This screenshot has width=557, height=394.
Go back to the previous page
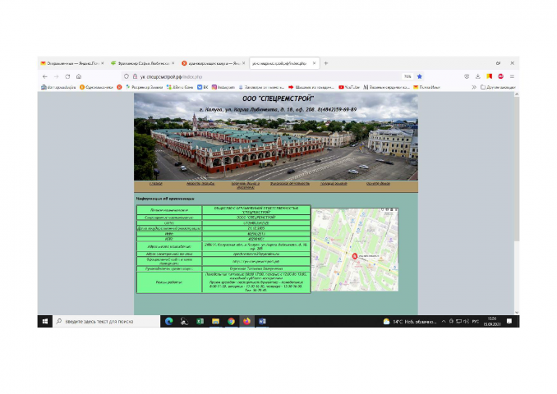click(x=44, y=76)
